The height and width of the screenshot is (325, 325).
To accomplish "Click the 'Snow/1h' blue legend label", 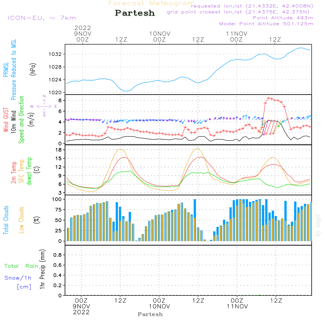I will point(18,278).
